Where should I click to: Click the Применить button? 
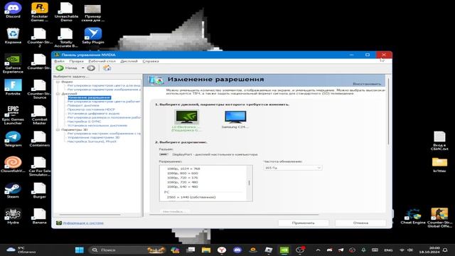coord(304,223)
